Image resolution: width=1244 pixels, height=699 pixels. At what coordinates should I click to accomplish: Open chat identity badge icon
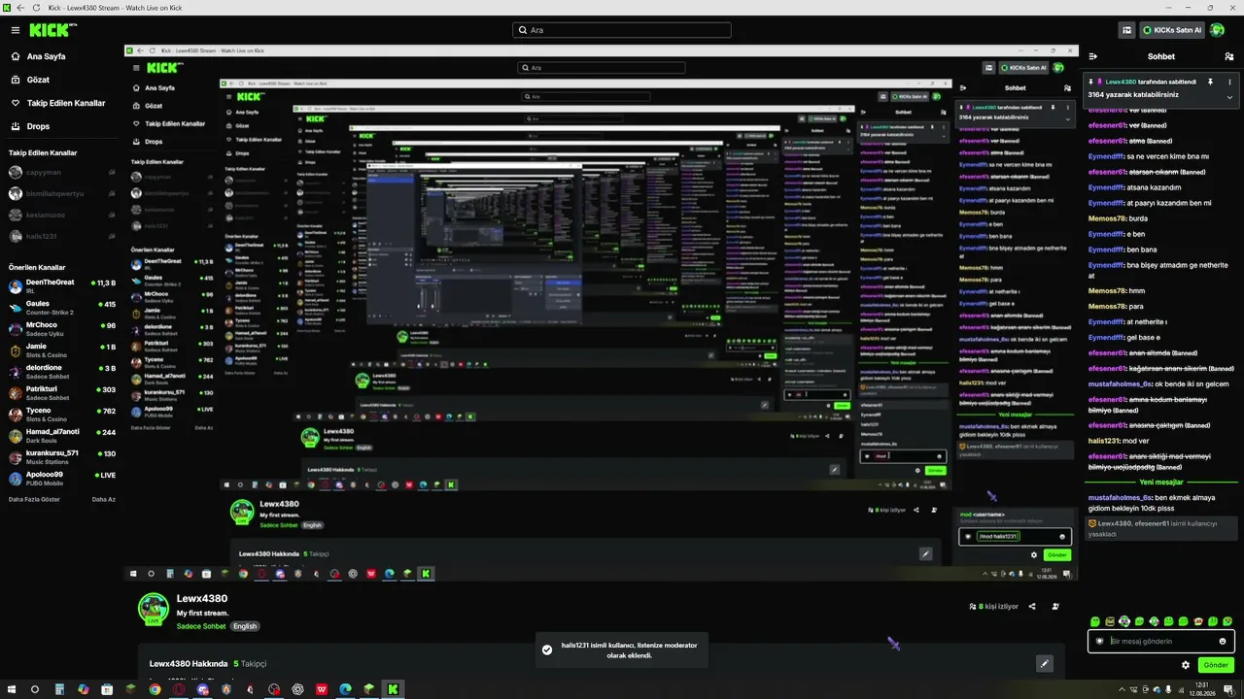(x=1100, y=641)
